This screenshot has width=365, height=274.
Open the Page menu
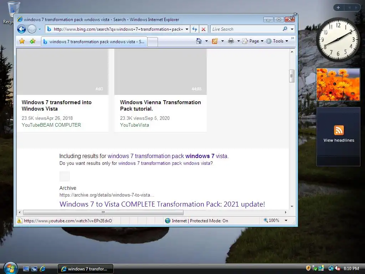(253, 41)
